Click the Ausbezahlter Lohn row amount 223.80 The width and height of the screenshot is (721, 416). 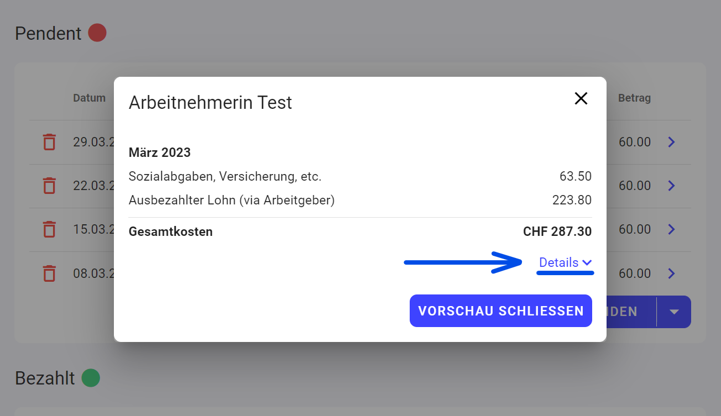coord(572,200)
